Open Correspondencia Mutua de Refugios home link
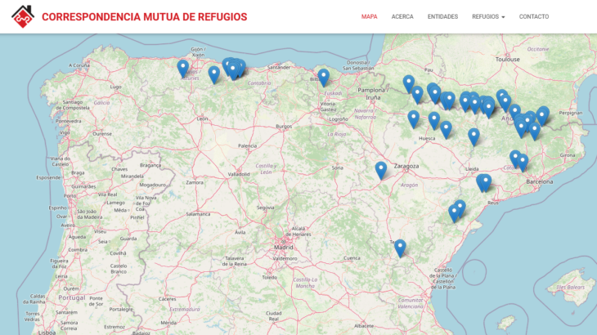This screenshot has width=597, height=335. [144, 16]
